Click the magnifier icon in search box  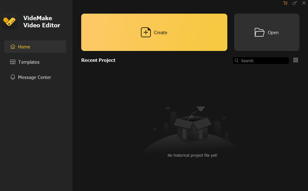click(236, 60)
